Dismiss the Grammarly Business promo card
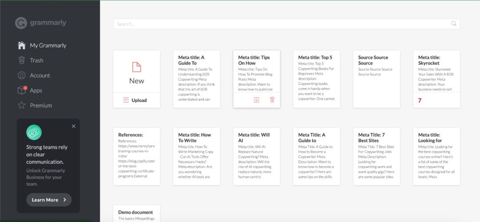 [x=74, y=126]
